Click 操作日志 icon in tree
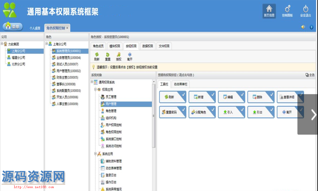This screenshot has height=191, width=318. (103, 182)
